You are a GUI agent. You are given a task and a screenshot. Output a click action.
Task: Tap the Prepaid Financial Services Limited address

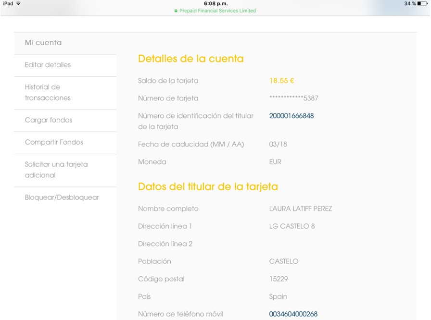pyautogui.click(x=217, y=11)
